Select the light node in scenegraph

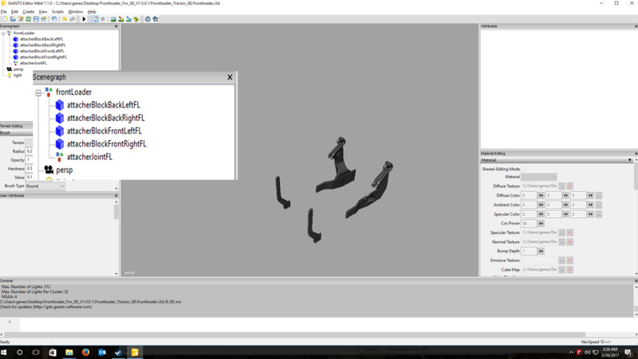pyautogui.click(x=18, y=75)
